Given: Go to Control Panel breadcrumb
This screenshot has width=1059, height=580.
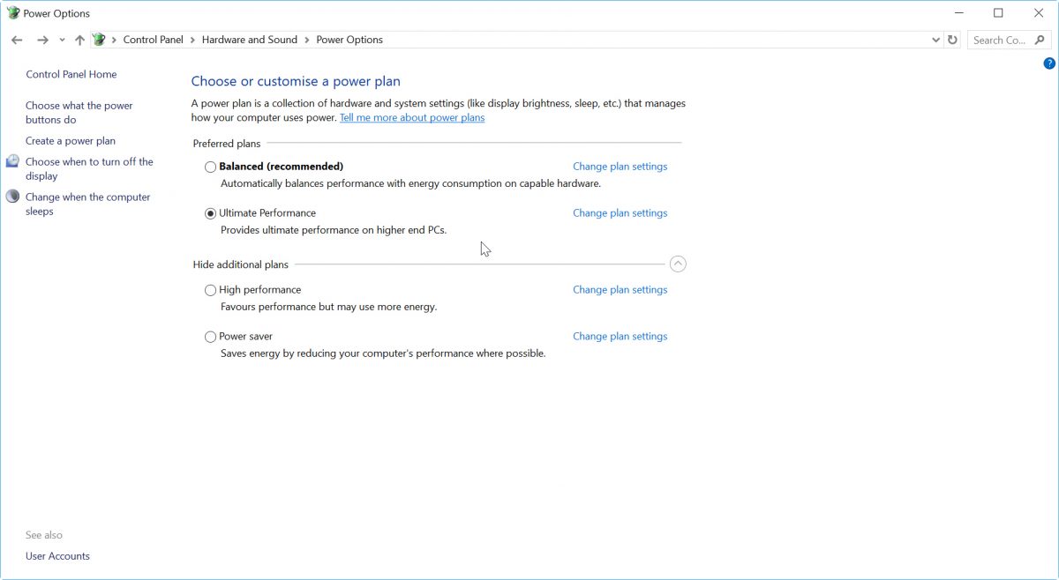Looking at the screenshot, I should pyautogui.click(x=154, y=40).
